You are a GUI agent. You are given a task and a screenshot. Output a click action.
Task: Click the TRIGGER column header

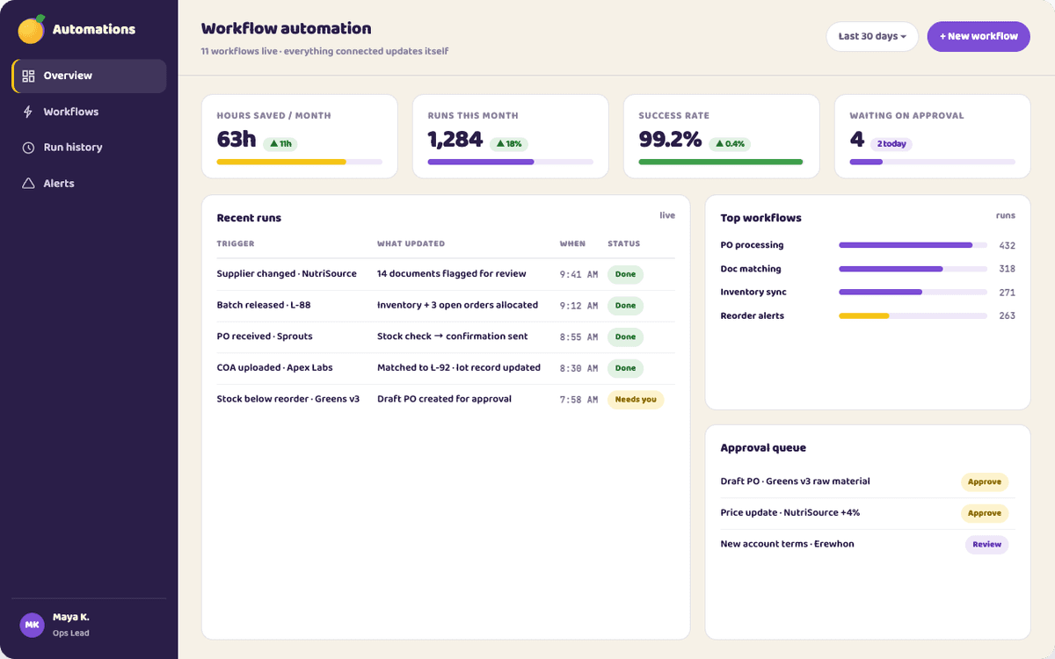236,244
